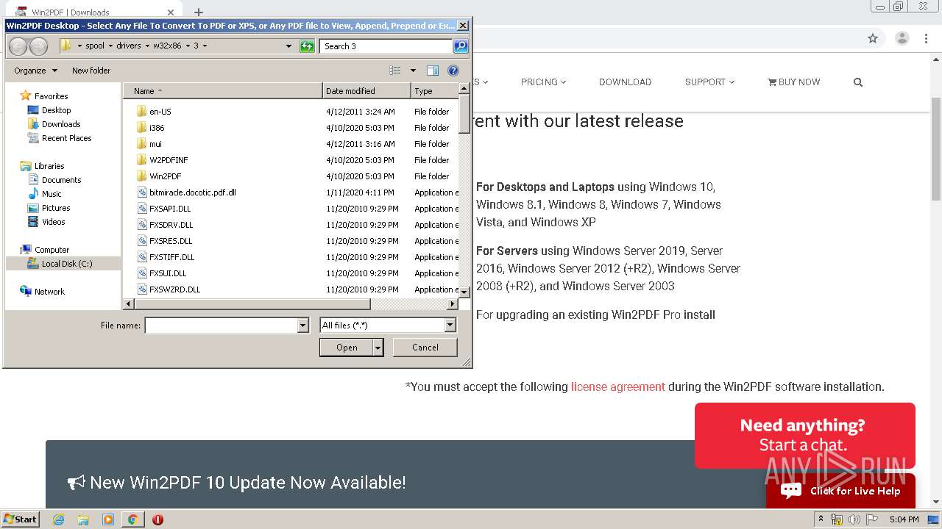The height and width of the screenshot is (529, 942).
Task: Sort by Date modified column header
Action: pyautogui.click(x=366, y=91)
